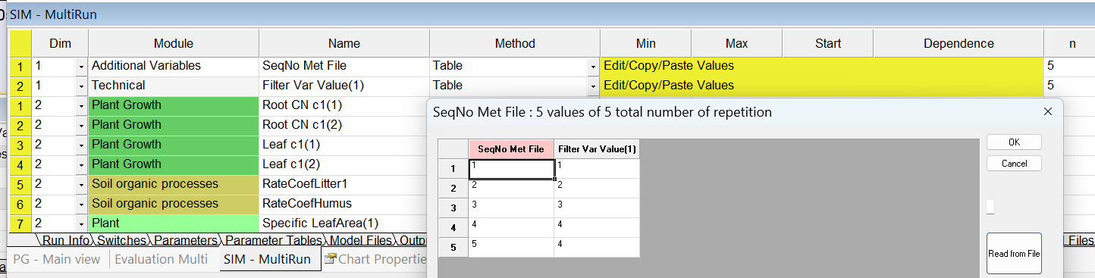Select the Plant module cell

(x=174, y=223)
